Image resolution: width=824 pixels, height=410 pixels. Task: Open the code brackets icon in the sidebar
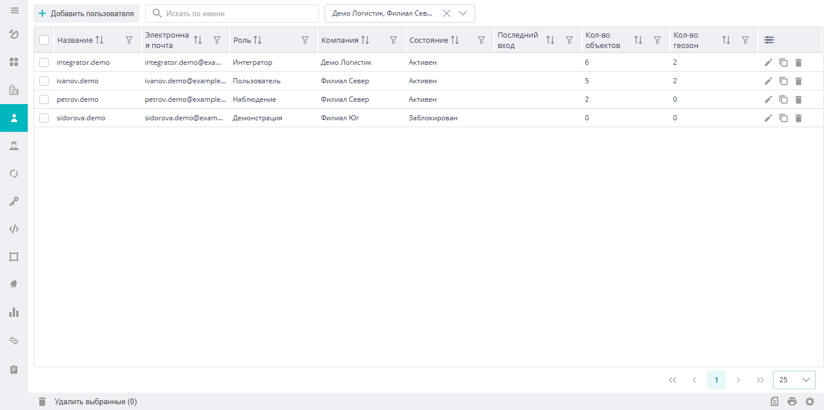pos(14,229)
